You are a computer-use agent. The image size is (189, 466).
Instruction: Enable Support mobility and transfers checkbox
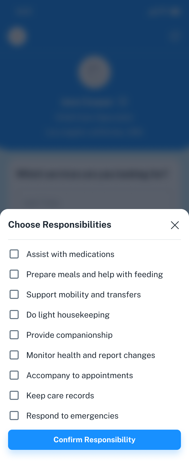coord(14,295)
